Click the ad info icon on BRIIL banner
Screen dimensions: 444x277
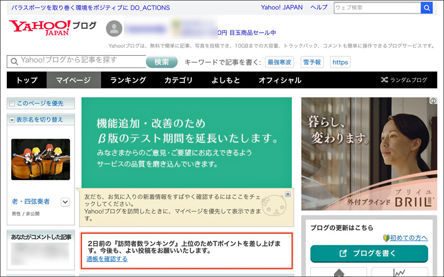click(433, 100)
